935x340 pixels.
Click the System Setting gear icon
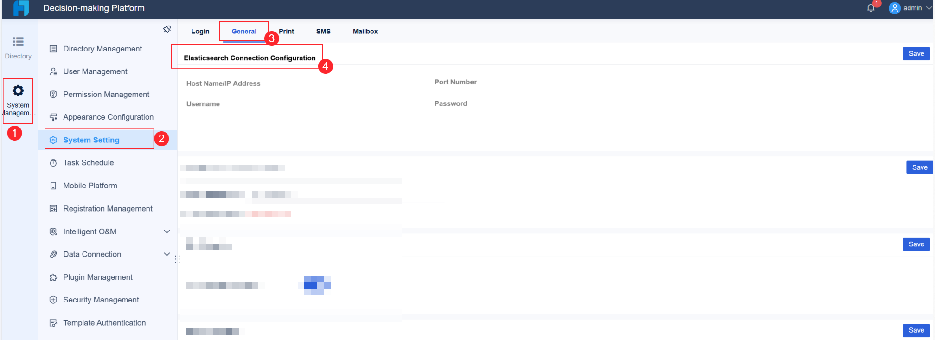tap(53, 140)
